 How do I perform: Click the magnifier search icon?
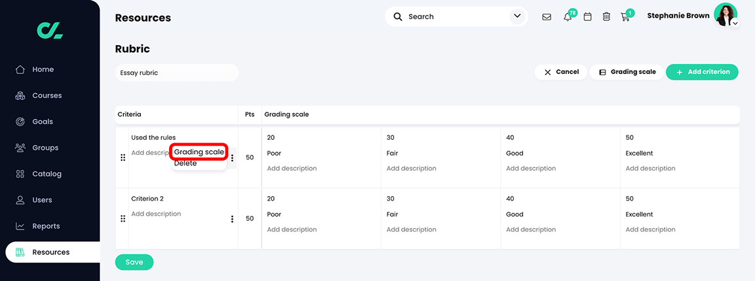point(398,17)
